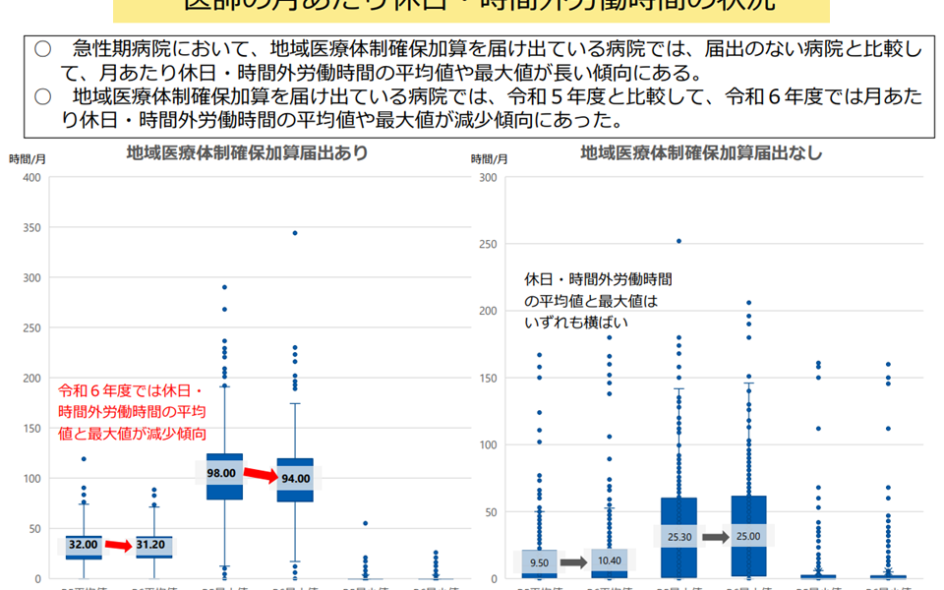
Task: Select the 10.40 data label
Action: [x=609, y=560]
